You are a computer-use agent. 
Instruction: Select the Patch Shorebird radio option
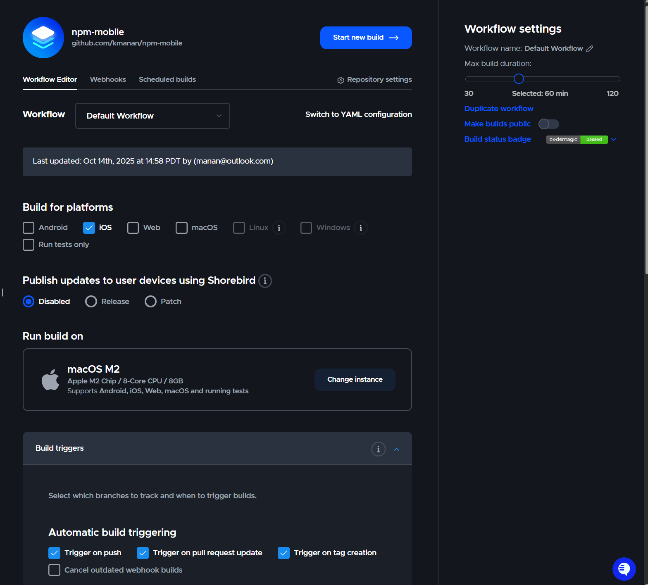click(x=150, y=302)
